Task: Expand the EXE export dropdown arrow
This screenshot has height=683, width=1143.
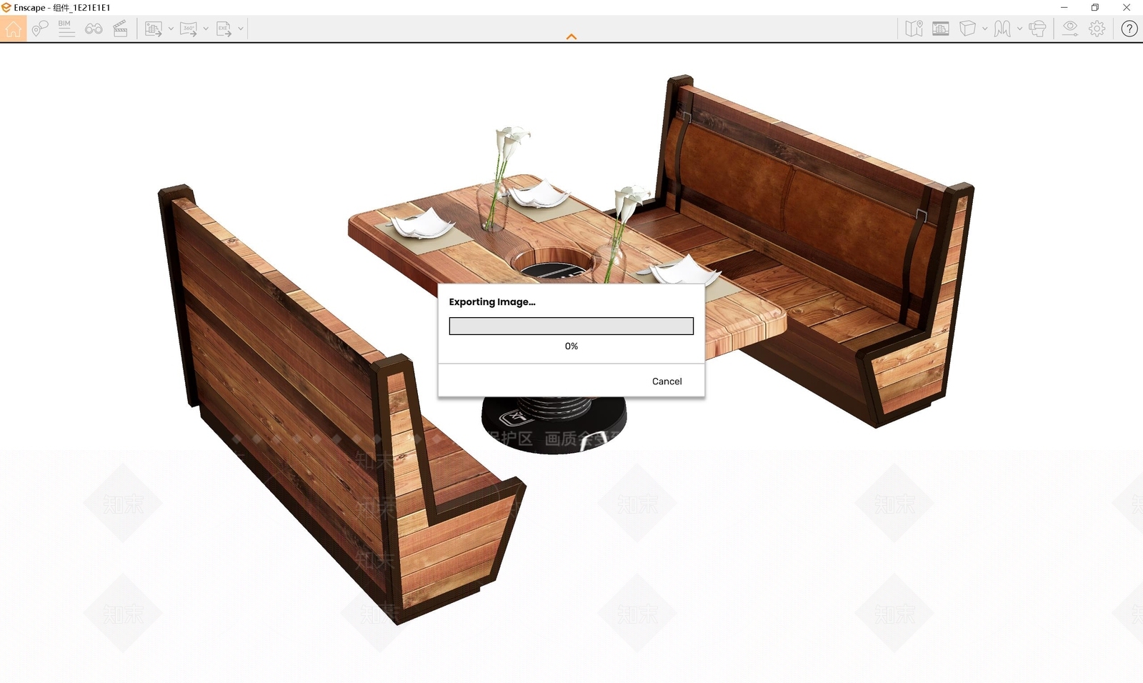Action: [241, 29]
